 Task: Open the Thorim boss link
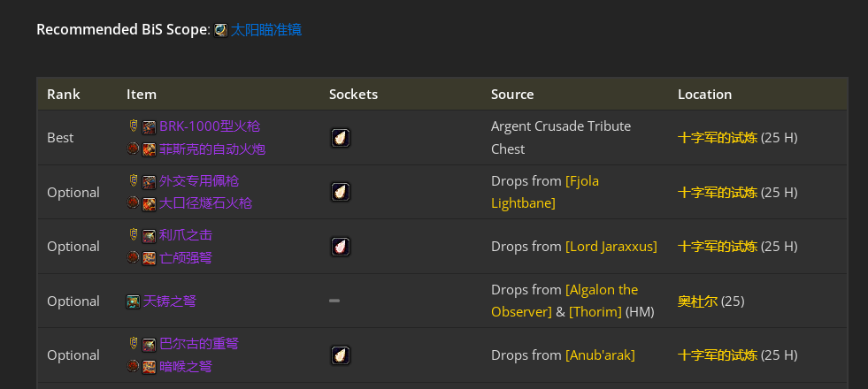click(595, 312)
